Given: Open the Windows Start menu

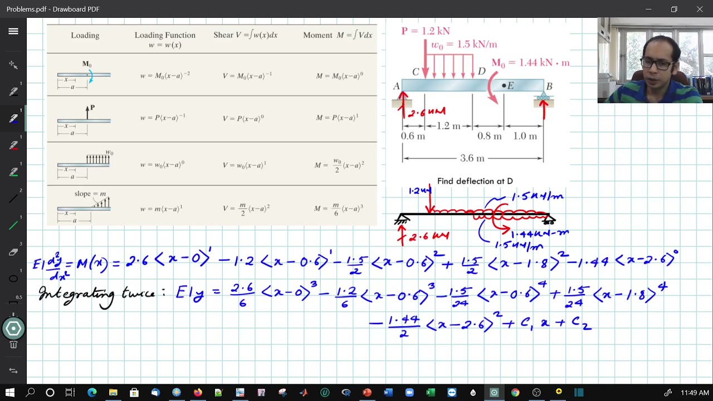Looking at the screenshot, I should coord(9,393).
